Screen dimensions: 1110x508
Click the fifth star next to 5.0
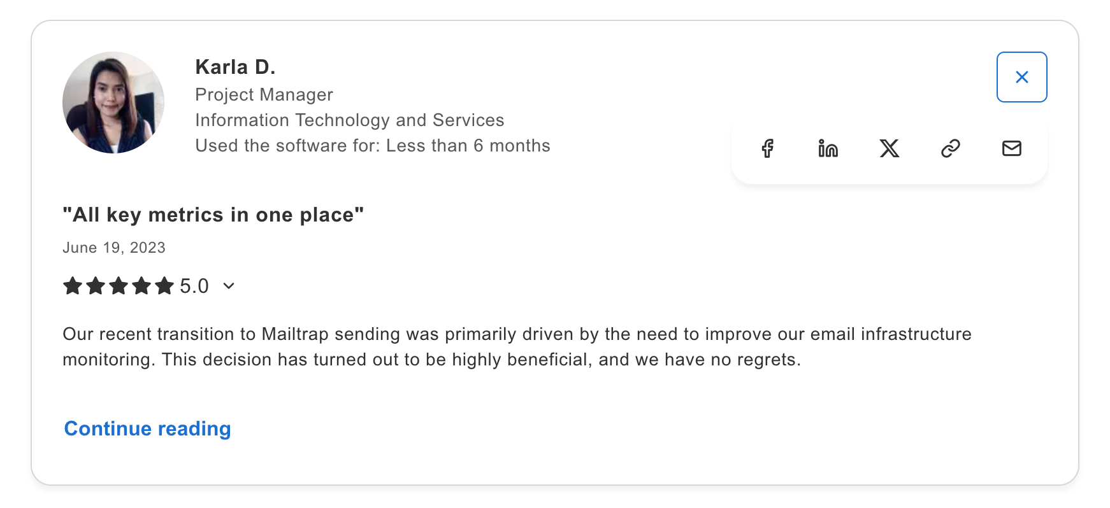pyautogui.click(x=164, y=286)
